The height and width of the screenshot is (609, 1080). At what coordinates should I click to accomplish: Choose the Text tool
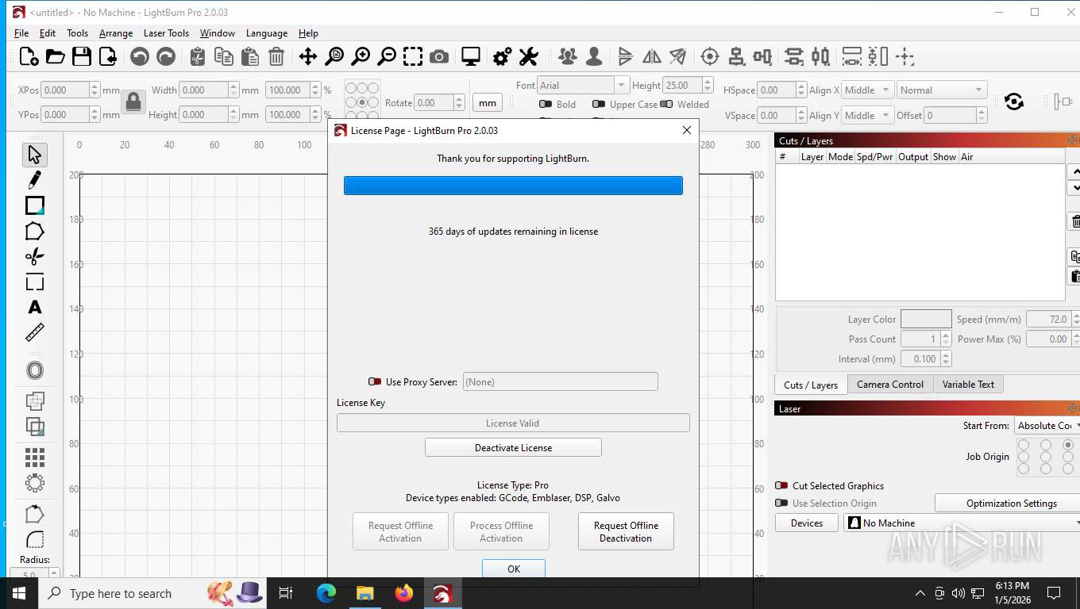(x=34, y=307)
